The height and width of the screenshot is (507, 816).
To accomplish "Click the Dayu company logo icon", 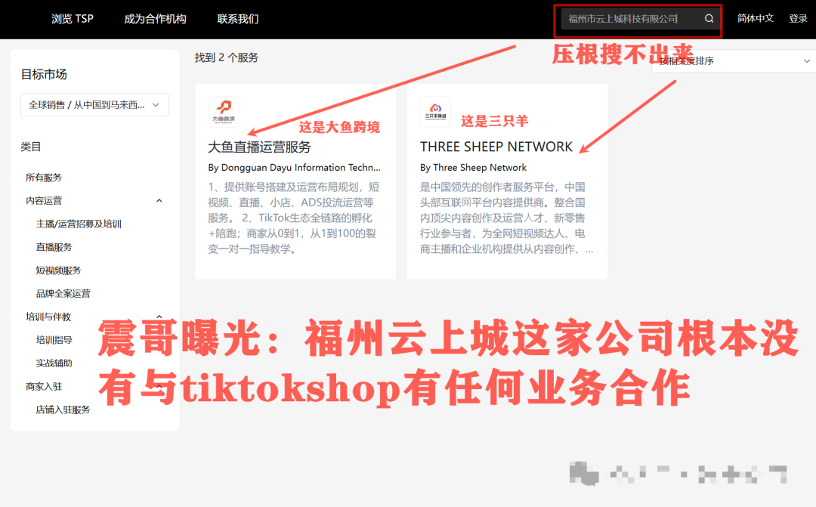I will click(223, 112).
